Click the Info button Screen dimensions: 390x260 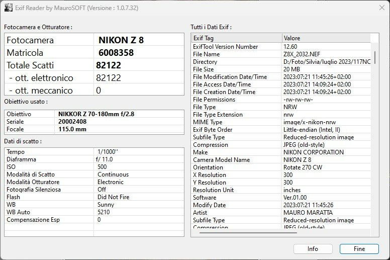click(x=313, y=249)
